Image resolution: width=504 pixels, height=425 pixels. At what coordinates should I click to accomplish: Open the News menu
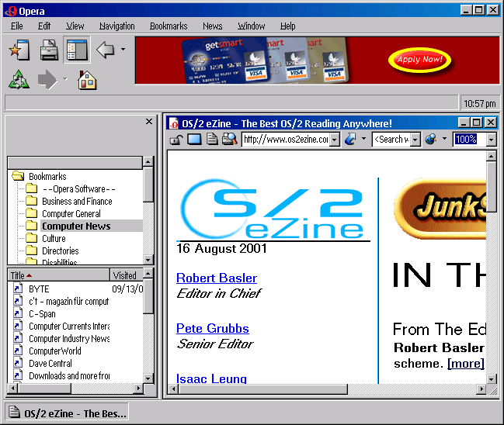[213, 26]
